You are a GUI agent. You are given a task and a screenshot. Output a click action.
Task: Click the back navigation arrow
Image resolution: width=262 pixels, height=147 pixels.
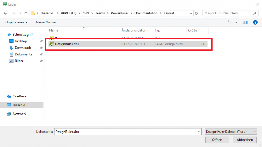(x=6, y=13)
